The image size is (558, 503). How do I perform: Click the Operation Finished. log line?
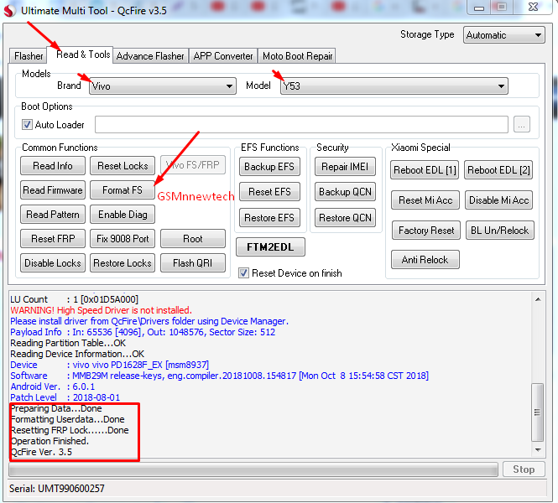50,441
